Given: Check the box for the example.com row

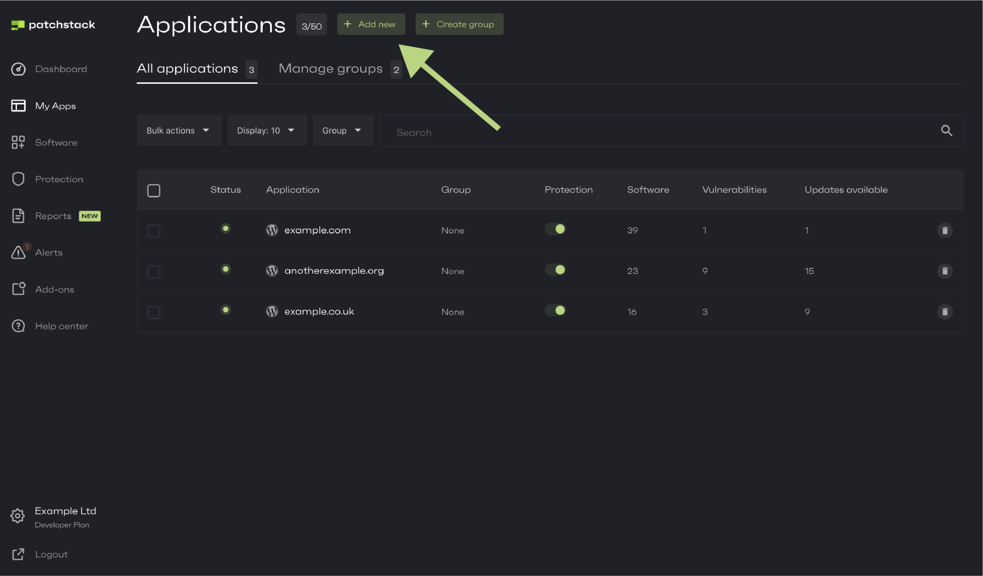Looking at the screenshot, I should [154, 231].
